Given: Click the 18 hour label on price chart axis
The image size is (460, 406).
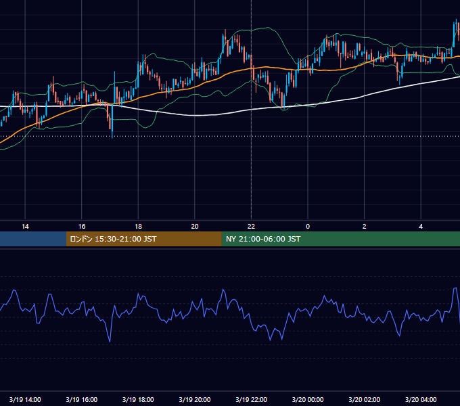Looking at the screenshot, I should click(x=138, y=227).
